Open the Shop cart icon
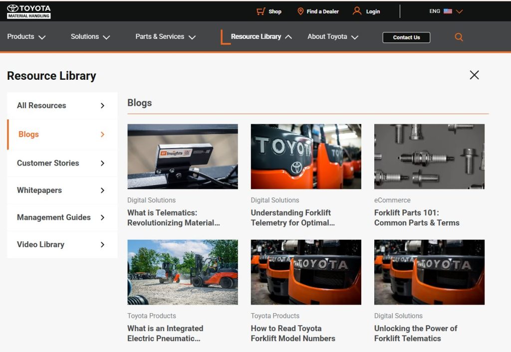The width and height of the screenshot is (511, 352). pos(260,11)
